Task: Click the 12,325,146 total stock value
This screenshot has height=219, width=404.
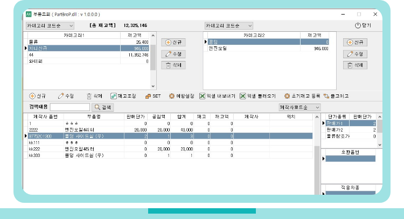Action: (x=135, y=25)
